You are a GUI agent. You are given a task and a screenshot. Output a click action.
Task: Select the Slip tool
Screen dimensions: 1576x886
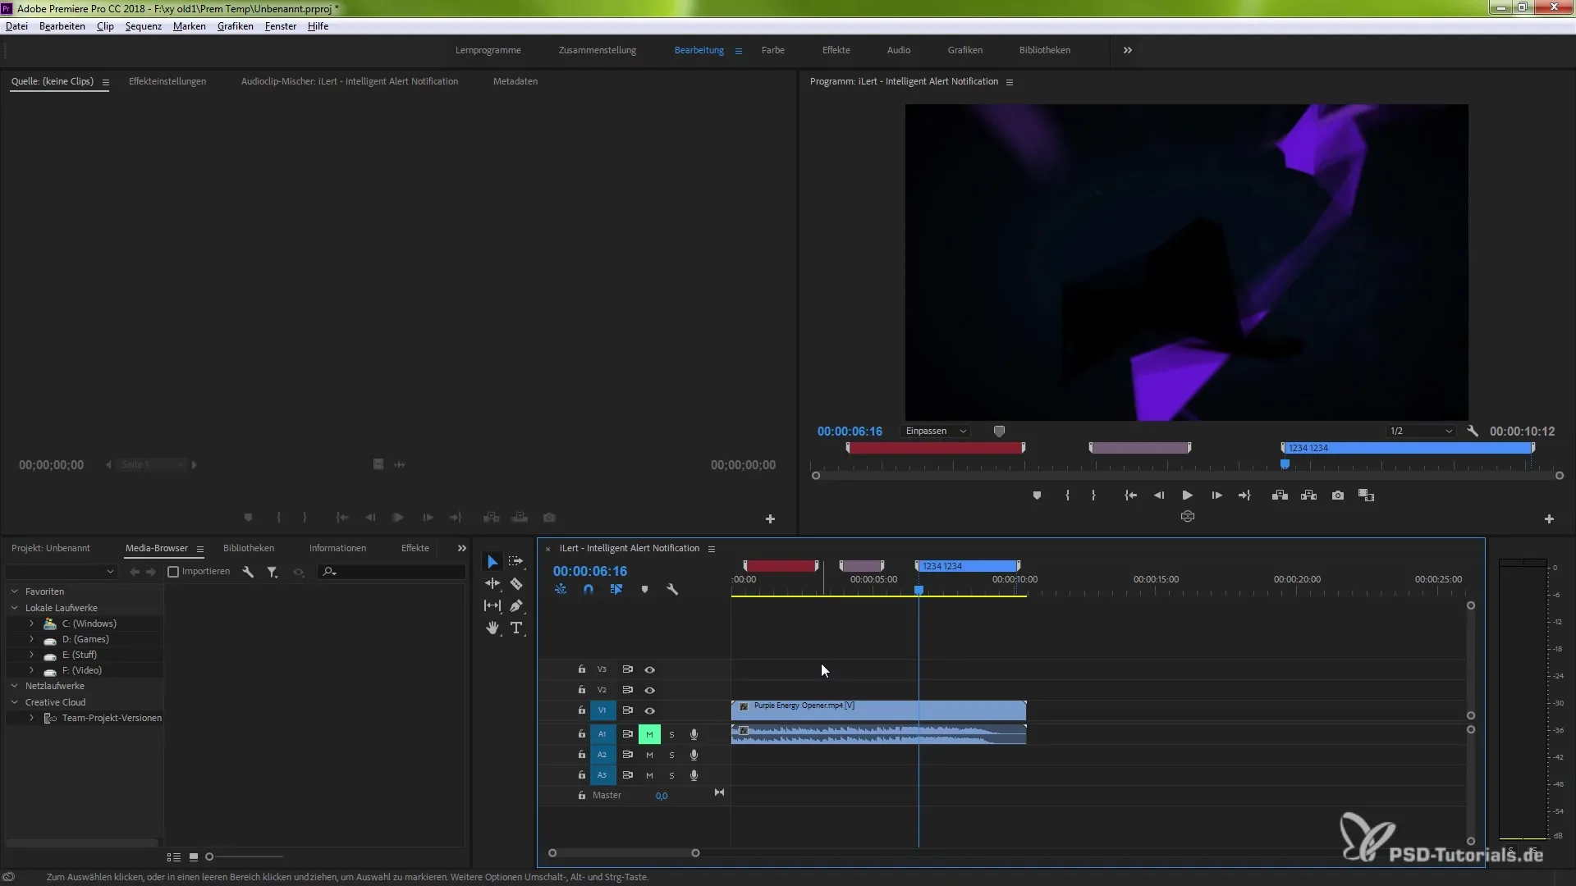pyautogui.click(x=492, y=606)
